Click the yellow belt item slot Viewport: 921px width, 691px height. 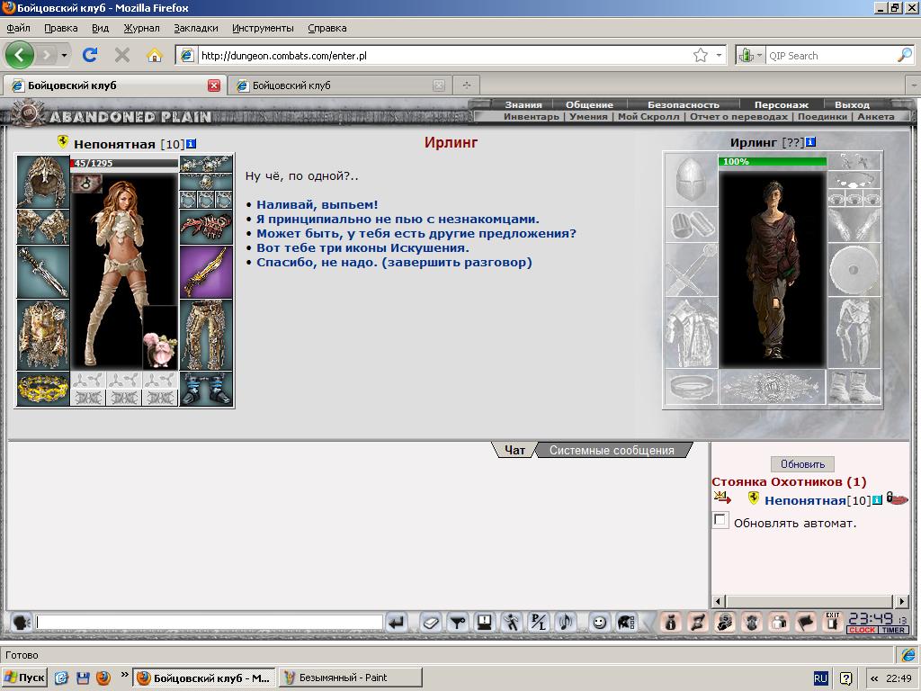coord(43,389)
